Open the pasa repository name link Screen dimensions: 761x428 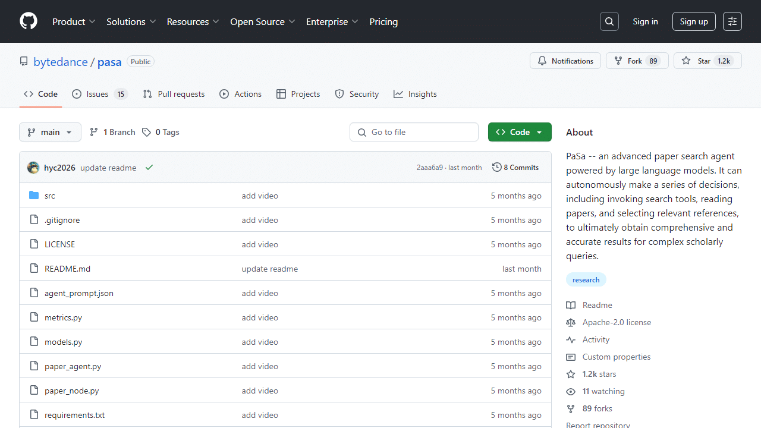[x=109, y=62]
